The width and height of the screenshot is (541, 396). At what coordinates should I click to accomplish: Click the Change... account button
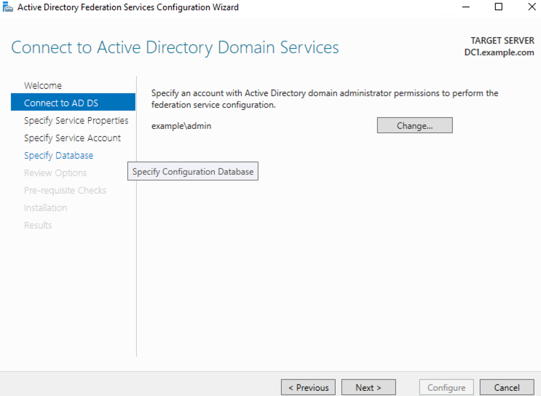click(x=415, y=125)
